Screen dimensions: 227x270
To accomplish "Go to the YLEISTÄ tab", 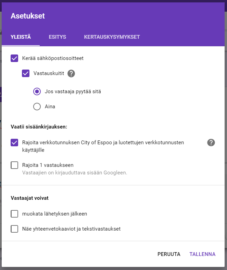I will (21, 37).
